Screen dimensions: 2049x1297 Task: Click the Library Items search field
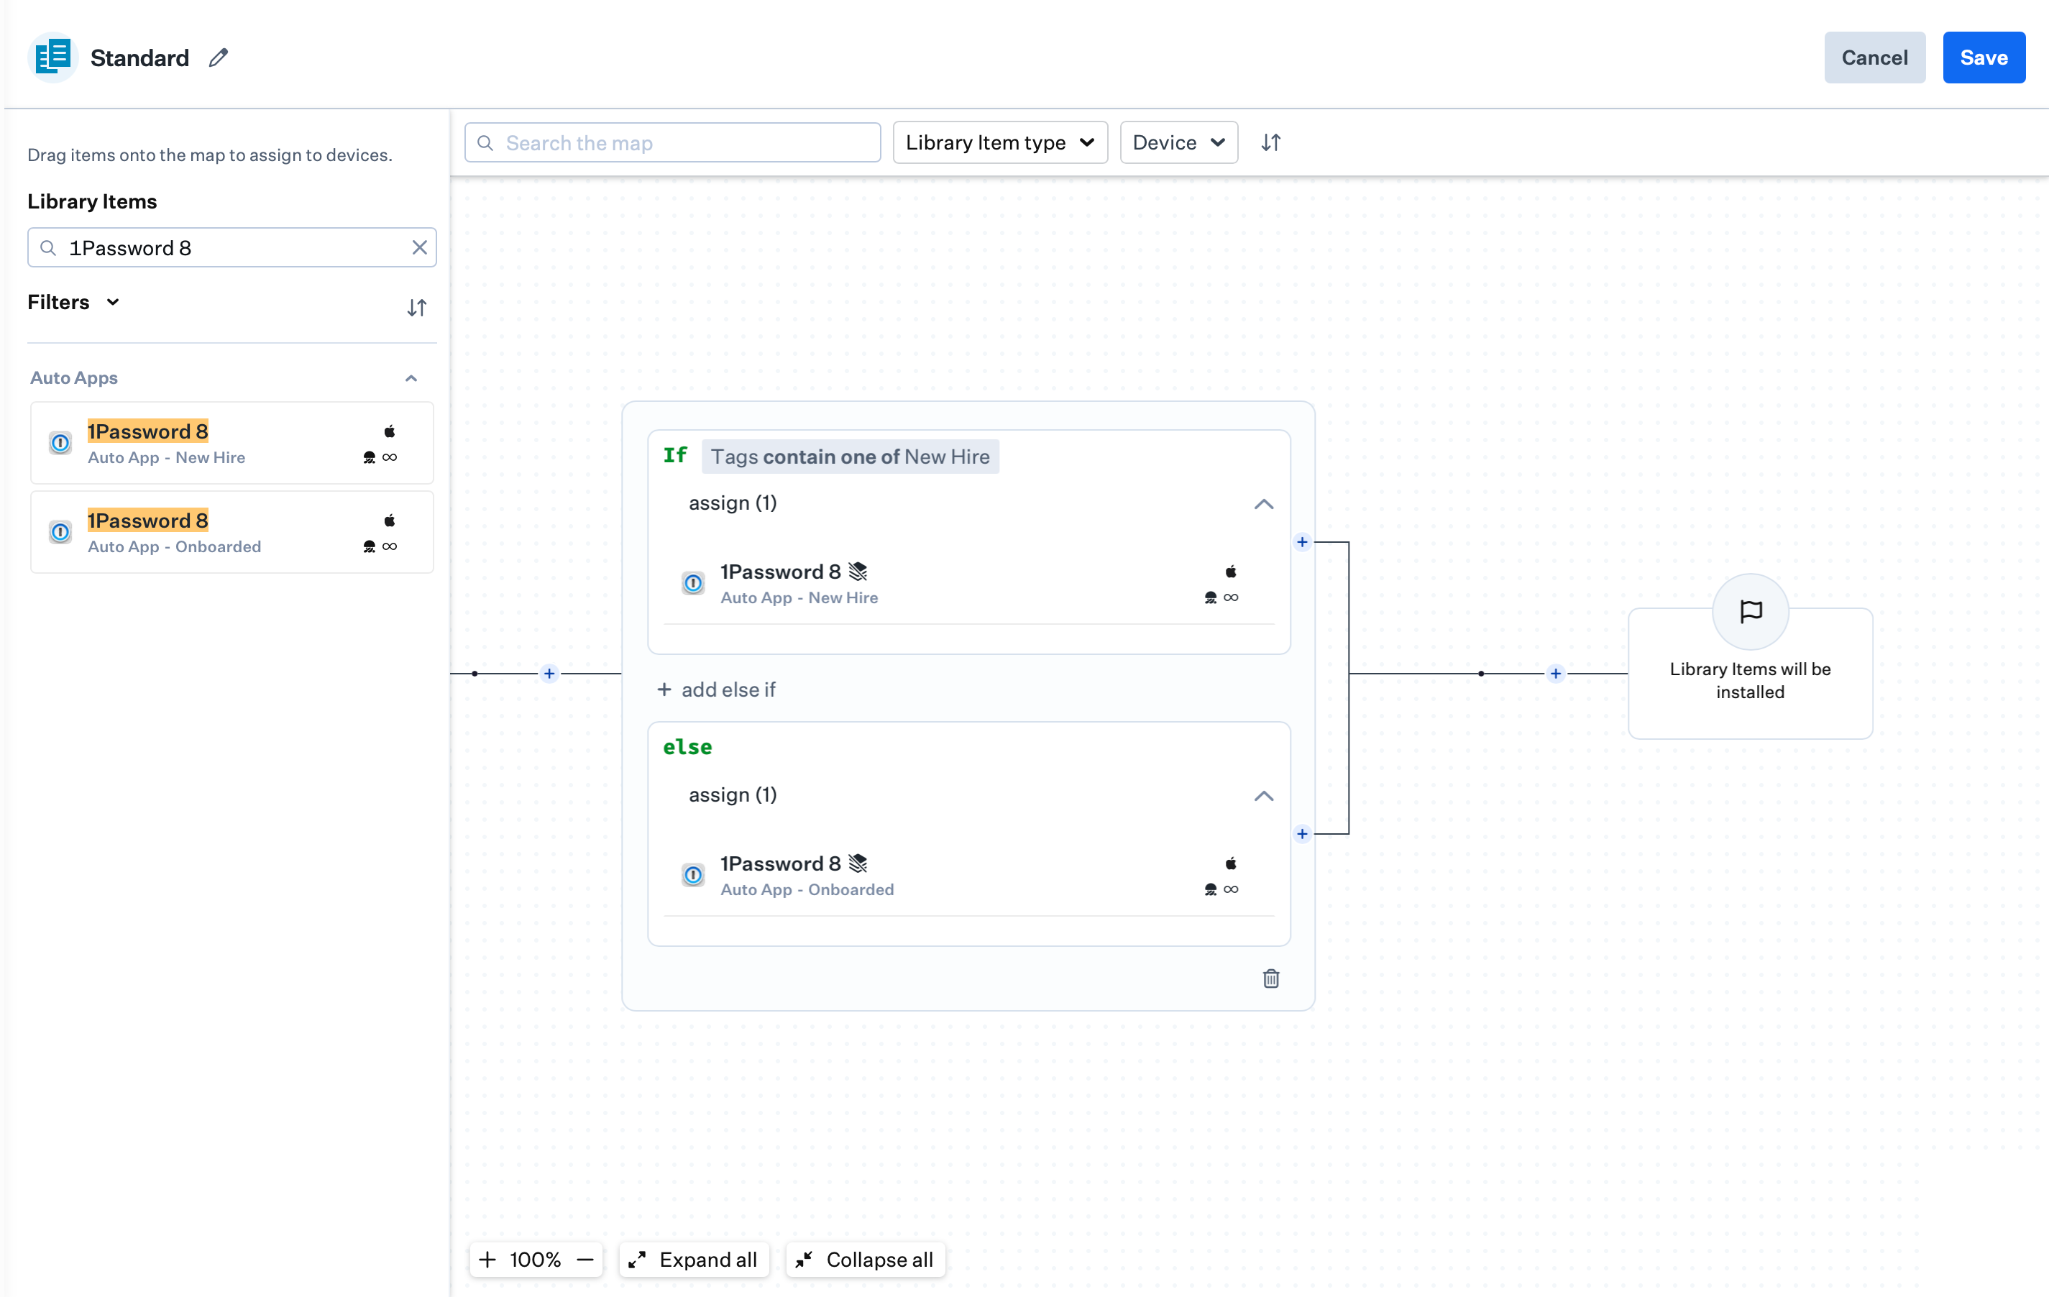point(232,247)
